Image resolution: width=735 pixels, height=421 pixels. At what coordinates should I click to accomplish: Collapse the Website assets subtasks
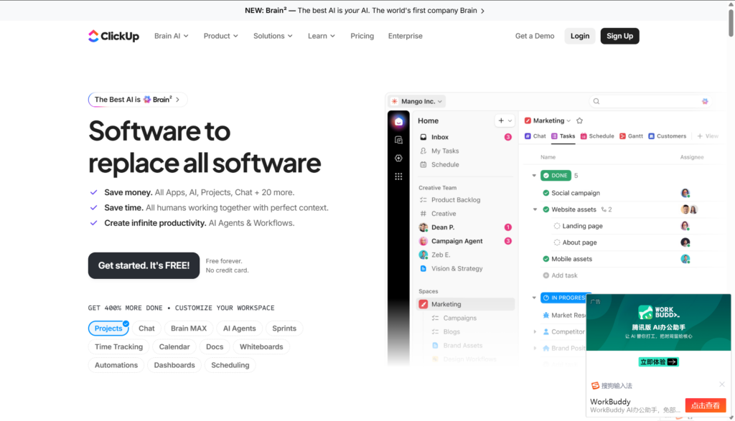point(535,210)
